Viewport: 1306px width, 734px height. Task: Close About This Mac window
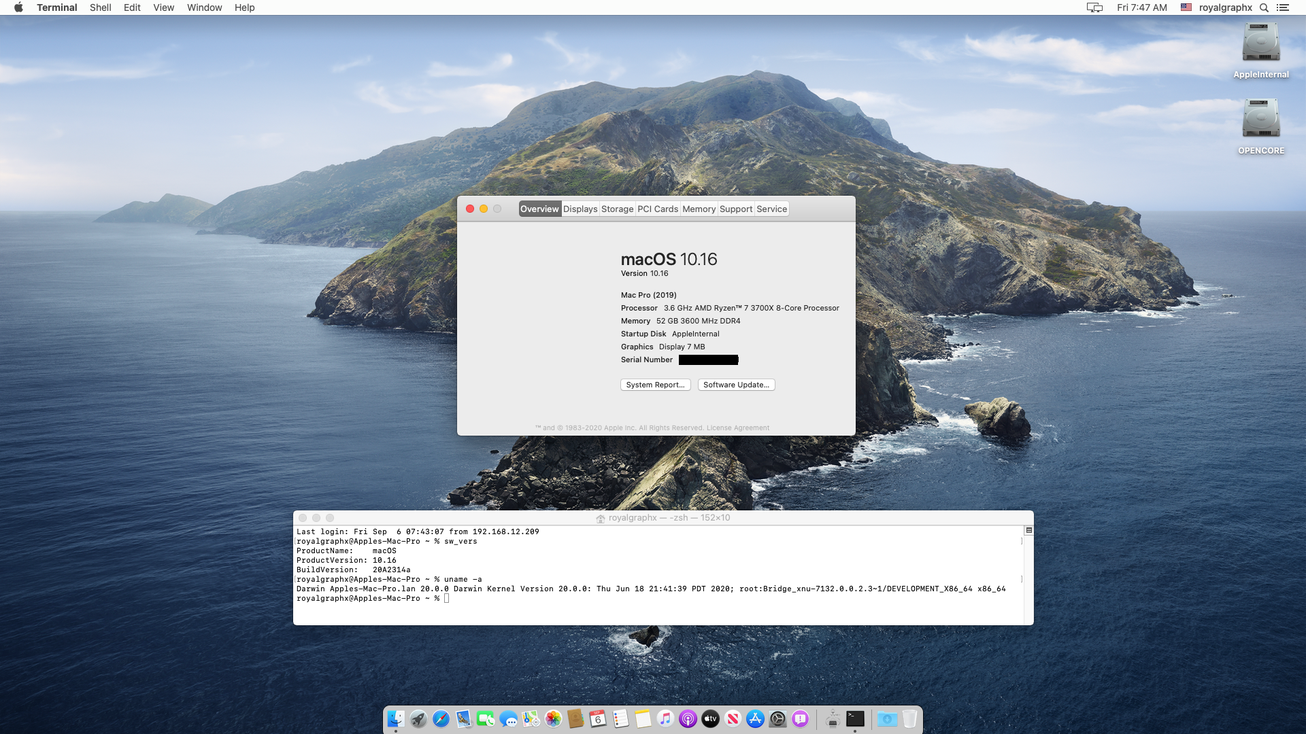click(x=470, y=209)
